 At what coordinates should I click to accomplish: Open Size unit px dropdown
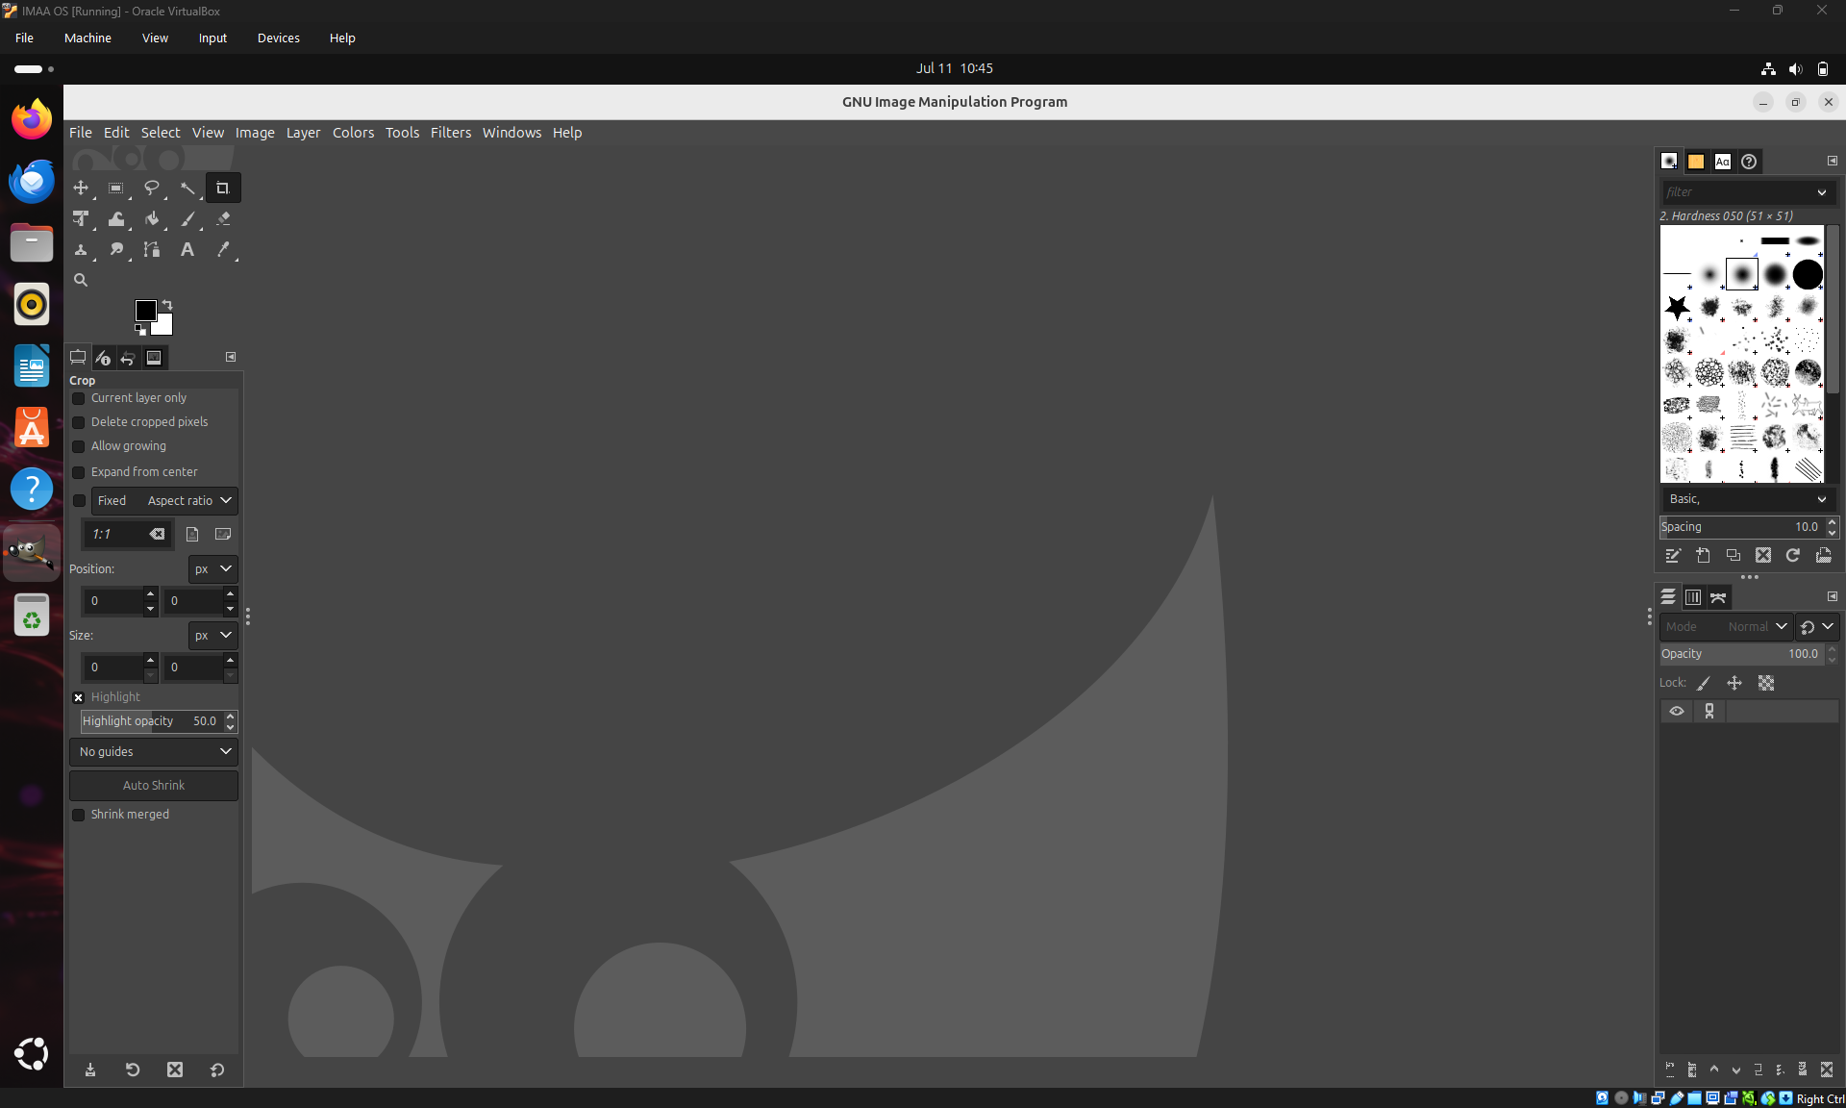pyautogui.click(x=212, y=636)
